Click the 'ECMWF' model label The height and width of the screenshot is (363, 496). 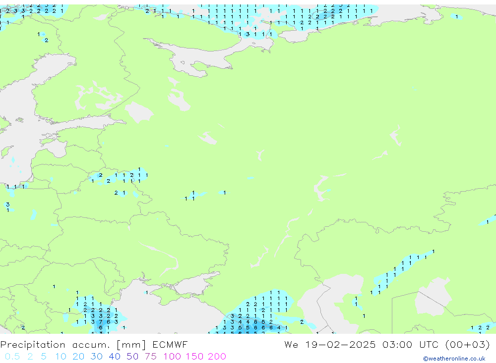coord(170,344)
